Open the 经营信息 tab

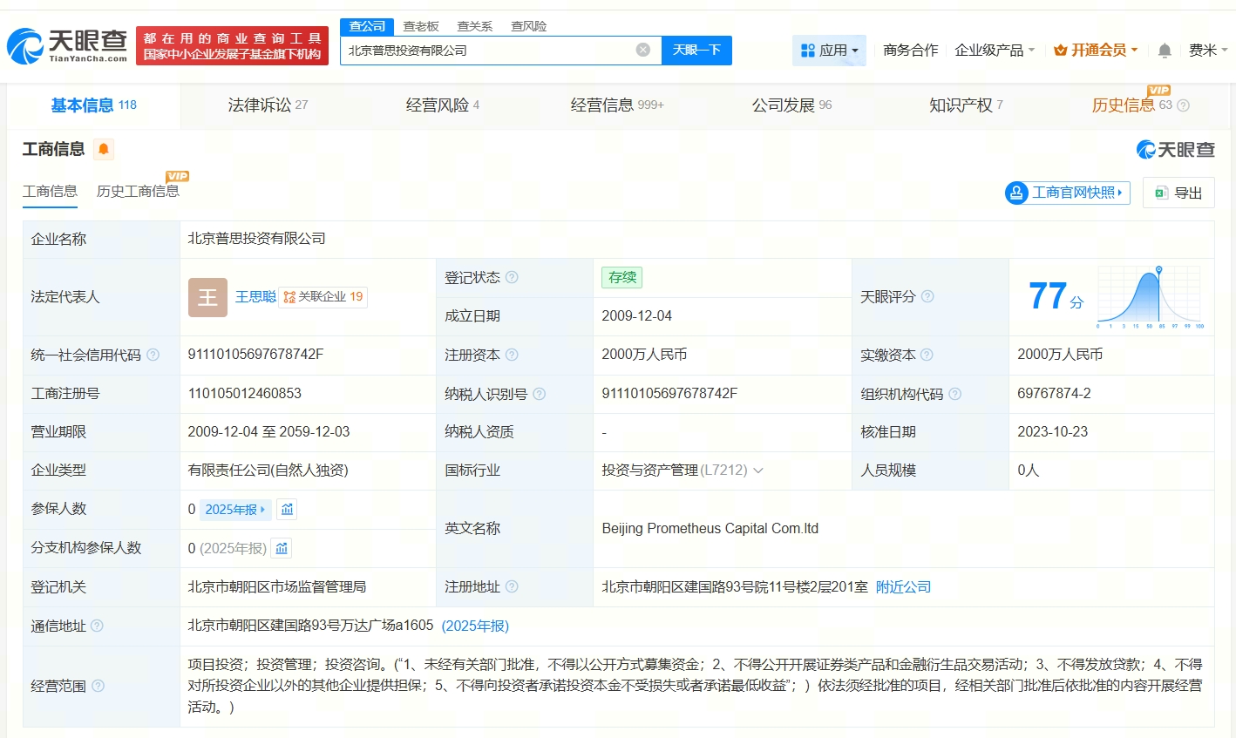click(617, 105)
